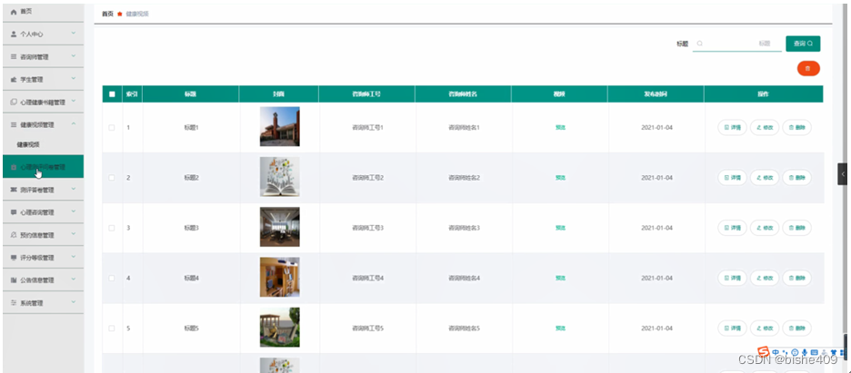
Task: Expand 咨询师管理 using its chevron arrow
Action: tap(74, 56)
